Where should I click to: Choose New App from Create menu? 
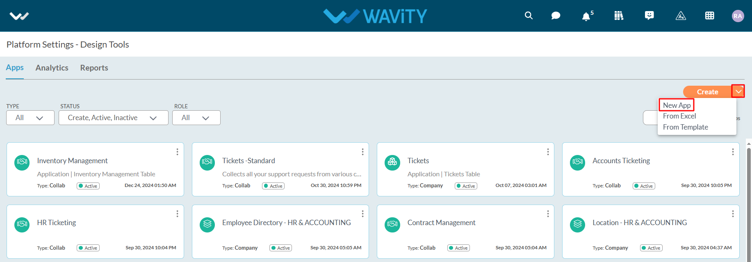pyautogui.click(x=677, y=105)
